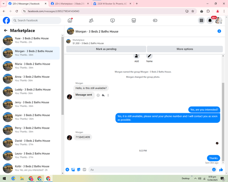
Task: Open the Marketplace storefront icon
Action: [134, 20]
